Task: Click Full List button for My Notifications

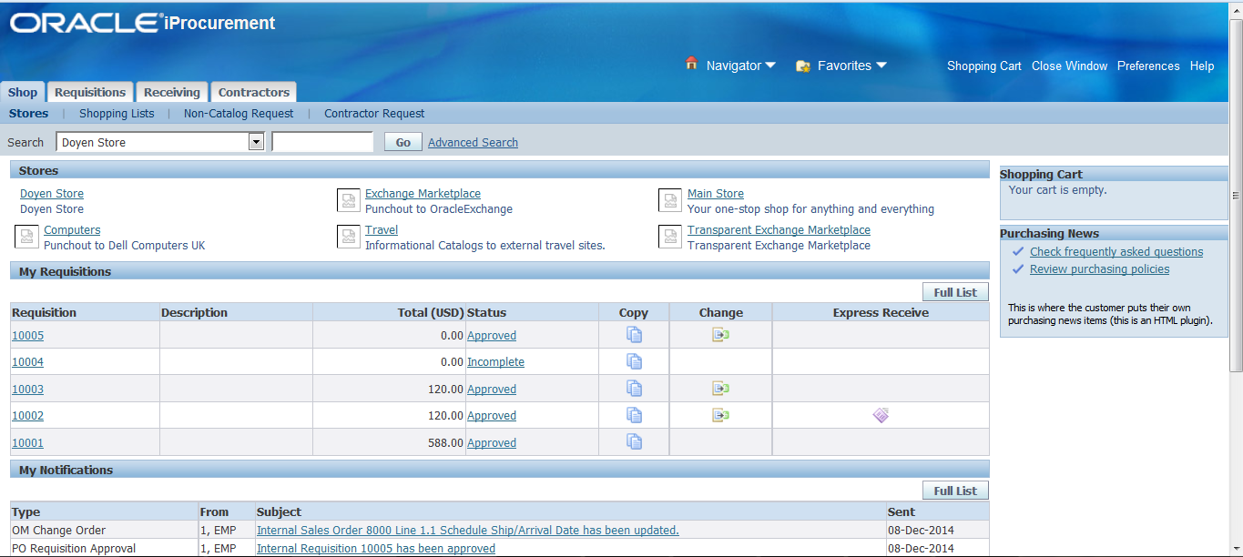Action: (x=955, y=491)
